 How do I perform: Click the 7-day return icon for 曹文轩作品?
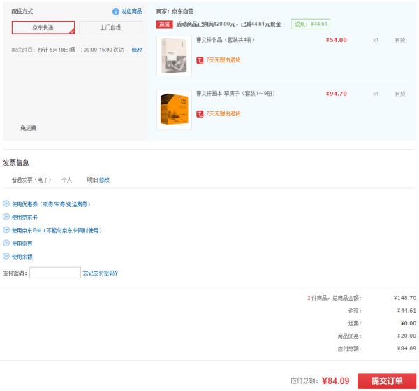click(200, 60)
